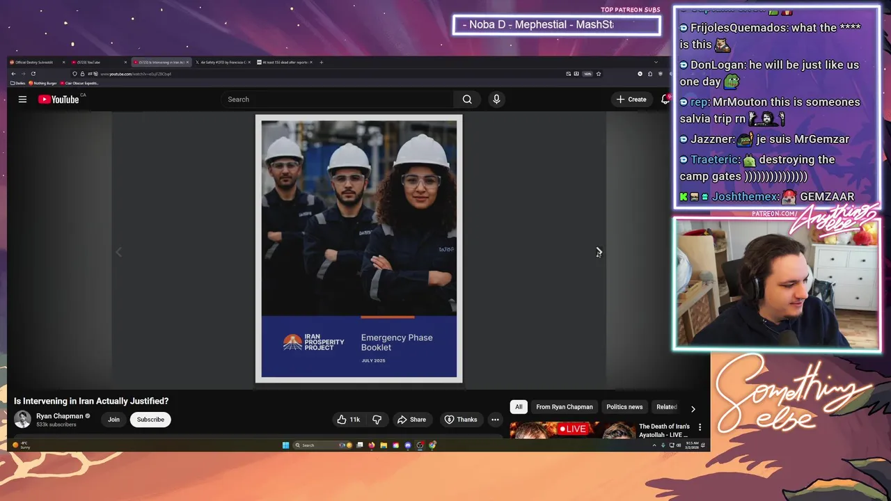The height and width of the screenshot is (501, 891).
Task: Open the YouTube notifications bell
Action: pyautogui.click(x=665, y=100)
